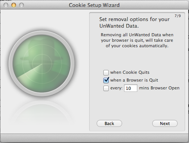Click the "mins Browser Open" label
The image size is (189, 143).
(x=159, y=88)
